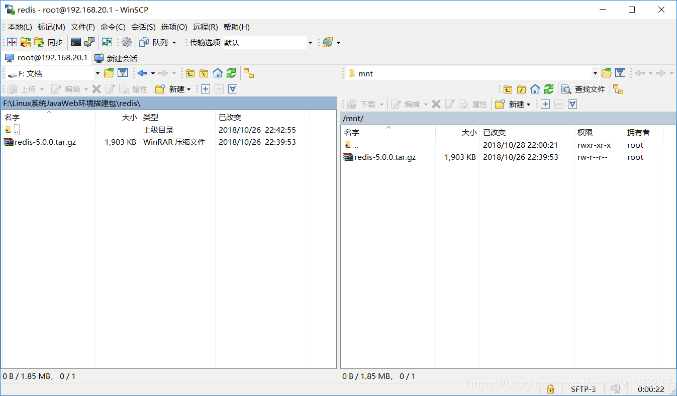The width and height of the screenshot is (677, 396).
Task: Click the Synchronize directories icon
Action: 26,43
